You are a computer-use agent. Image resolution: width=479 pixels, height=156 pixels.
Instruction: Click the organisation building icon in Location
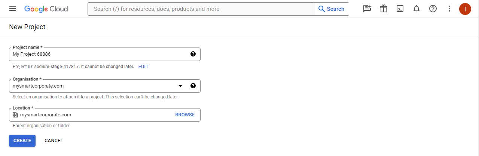pyautogui.click(x=15, y=115)
